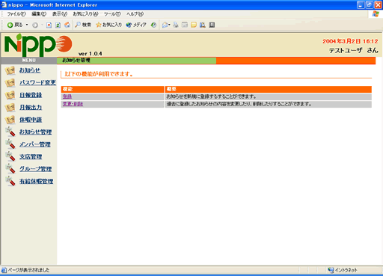This screenshot has height=276, width=383.
Task: Open the ヘルプ(H) menu
Action: [x=135, y=14]
